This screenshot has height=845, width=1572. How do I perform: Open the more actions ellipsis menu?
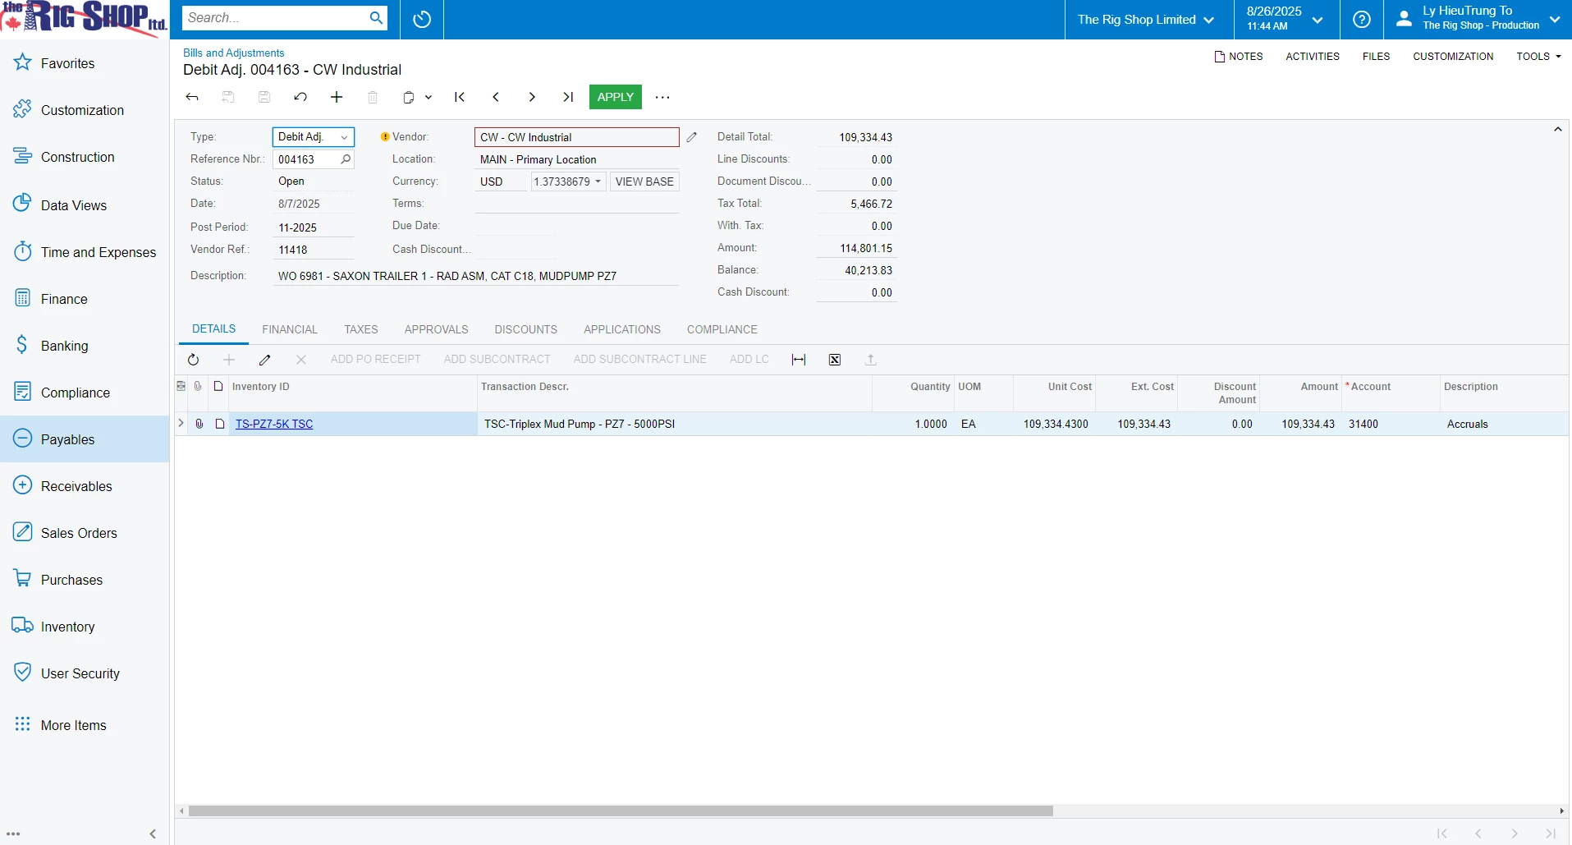coord(662,97)
